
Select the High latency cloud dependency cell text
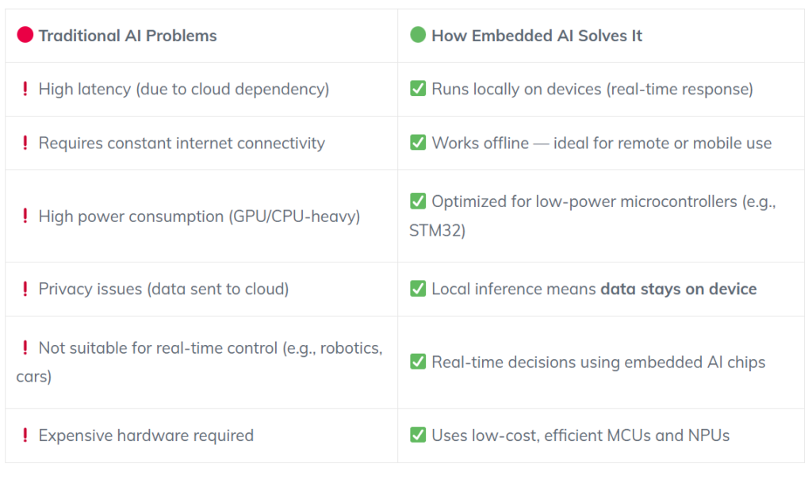[184, 89]
